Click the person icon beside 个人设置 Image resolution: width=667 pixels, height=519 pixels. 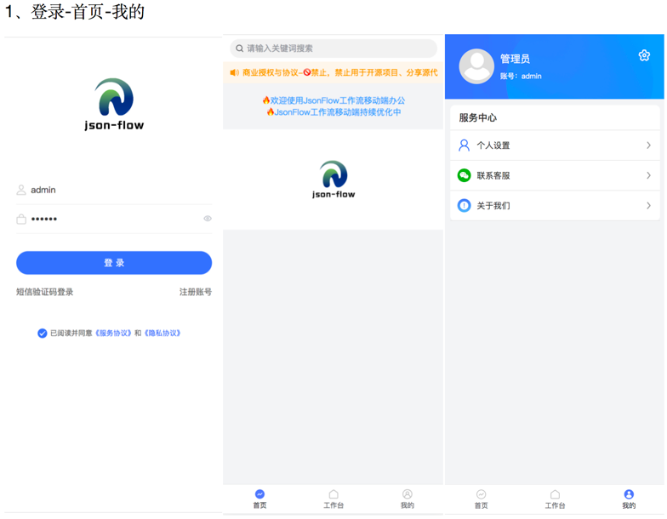tap(464, 145)
